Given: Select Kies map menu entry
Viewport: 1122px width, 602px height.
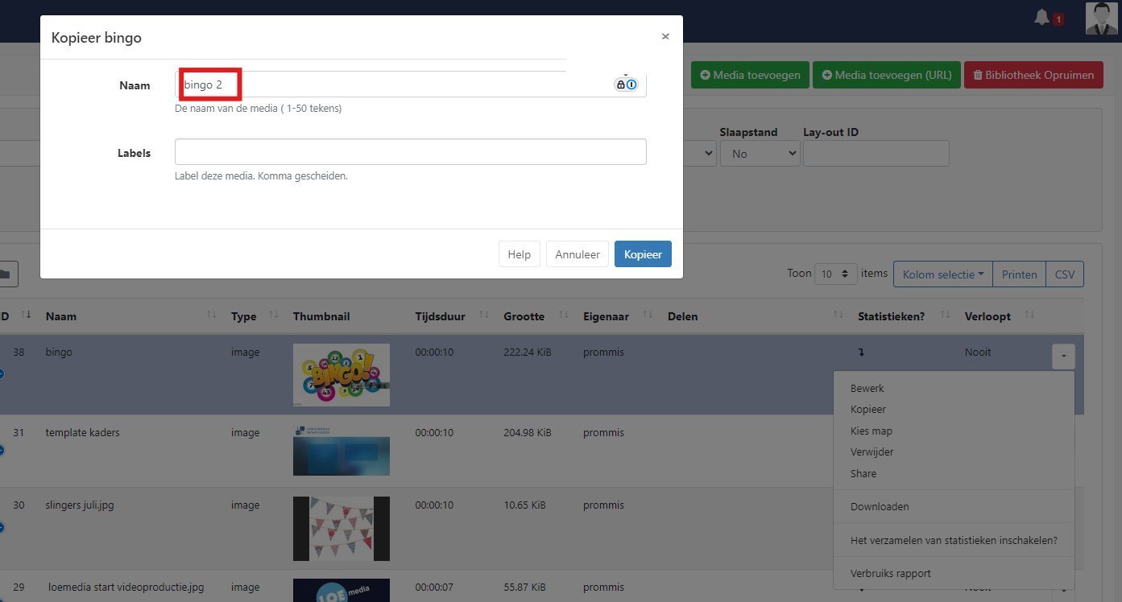Looking at the screenshot, I should coord(871,431).
